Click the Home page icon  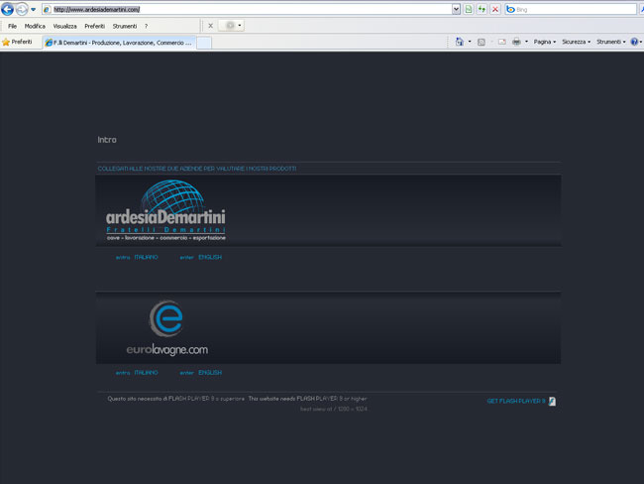coord(459,42)
